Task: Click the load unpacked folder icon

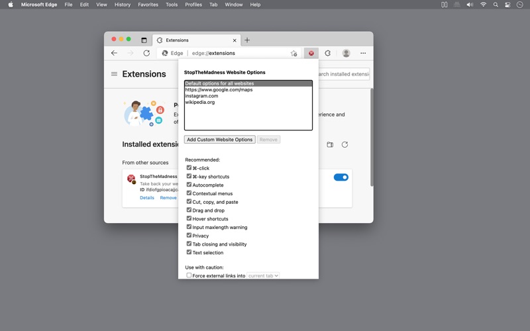Action: tap(330, 144)
